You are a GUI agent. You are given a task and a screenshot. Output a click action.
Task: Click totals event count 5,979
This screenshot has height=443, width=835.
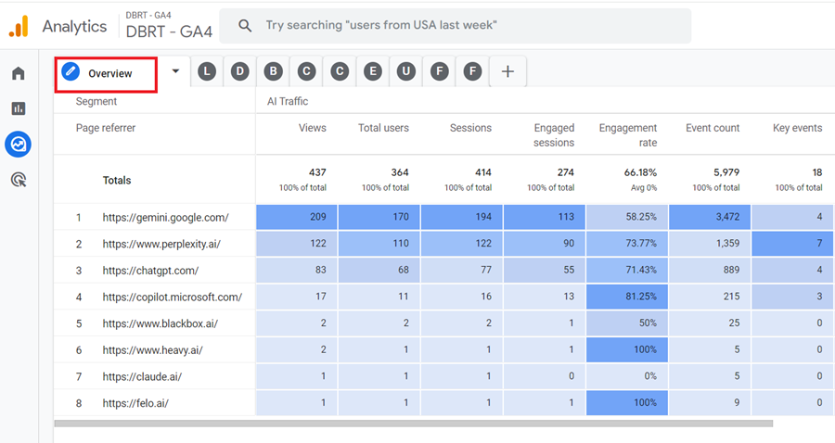(726, 172)
